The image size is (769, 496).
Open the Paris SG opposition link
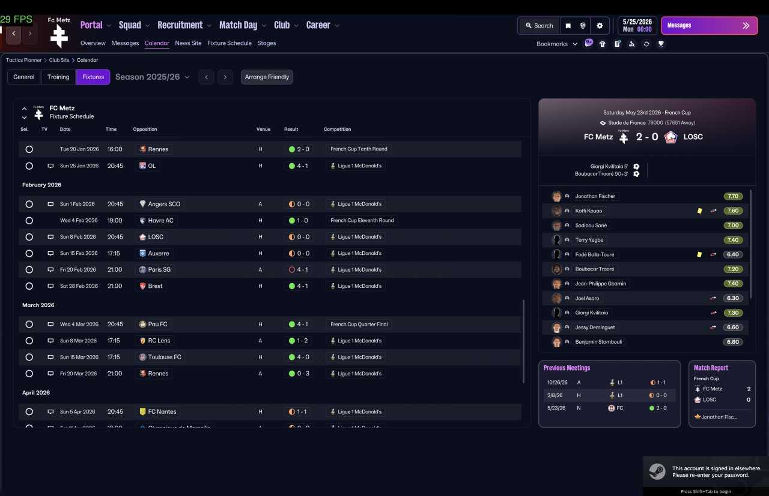coord(155,270)
